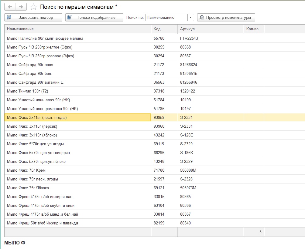This screenshot has width=305, height=249.
Task: Click code cell 82159
Action: 164,223
